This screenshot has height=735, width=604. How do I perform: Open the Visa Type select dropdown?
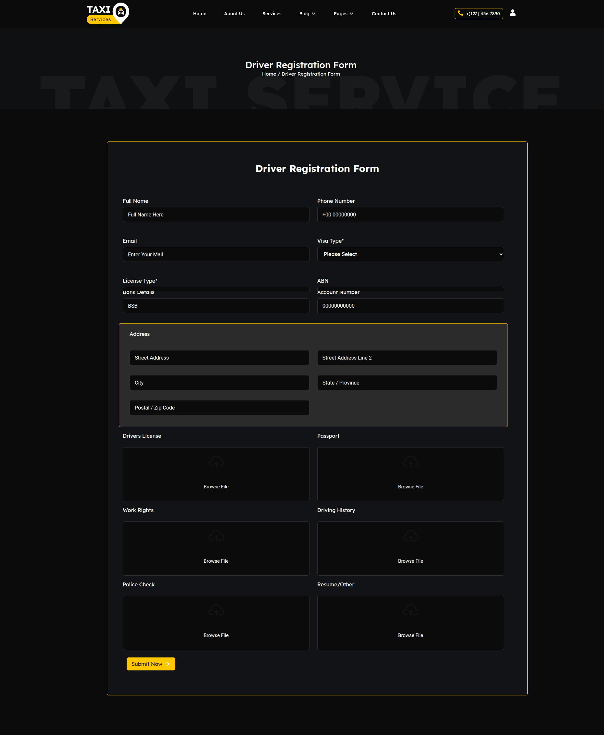click(410, 254)
